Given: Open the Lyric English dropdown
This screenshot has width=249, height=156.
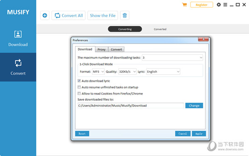Looking at the screenshot, I should (x=163, y=72).
